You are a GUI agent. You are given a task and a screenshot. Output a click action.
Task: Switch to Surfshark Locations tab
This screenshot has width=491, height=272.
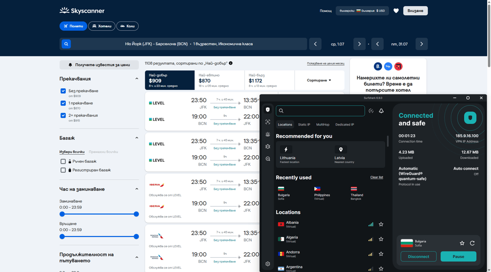coord(285,125)
